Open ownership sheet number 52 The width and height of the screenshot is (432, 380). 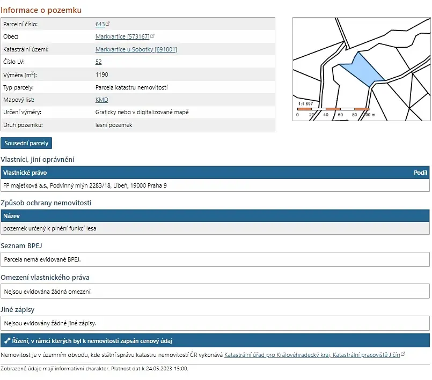(98, 62)
